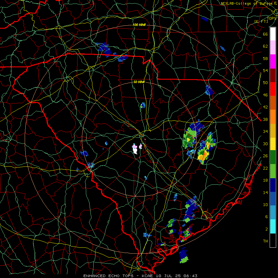278x278 pixels.
Task: Select the magenta swatch in the legend
Action: [x=273, y=61]
